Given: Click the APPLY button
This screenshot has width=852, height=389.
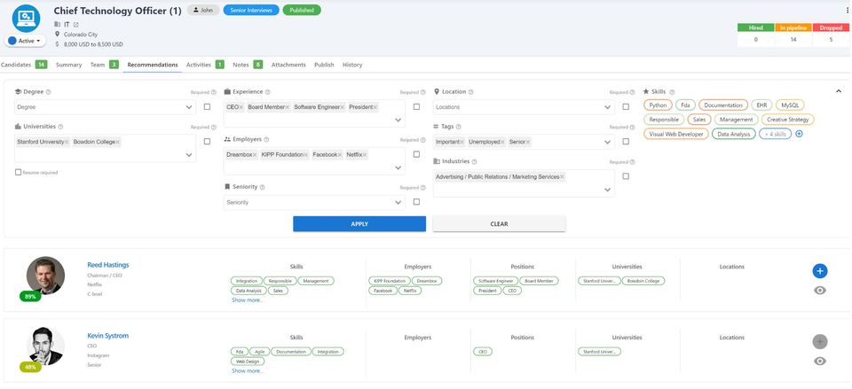Looking at the screenshot, I should click(359, 224).
